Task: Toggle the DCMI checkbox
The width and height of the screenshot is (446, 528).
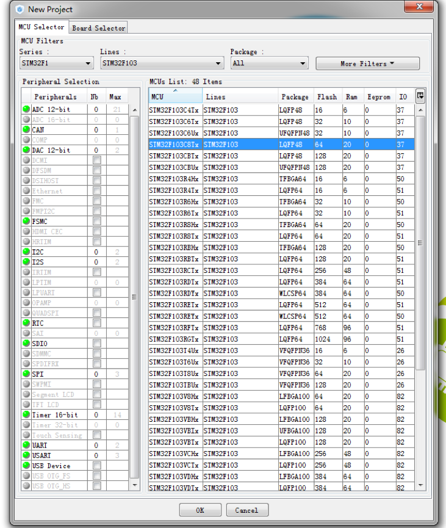Action: pos(97,160)
